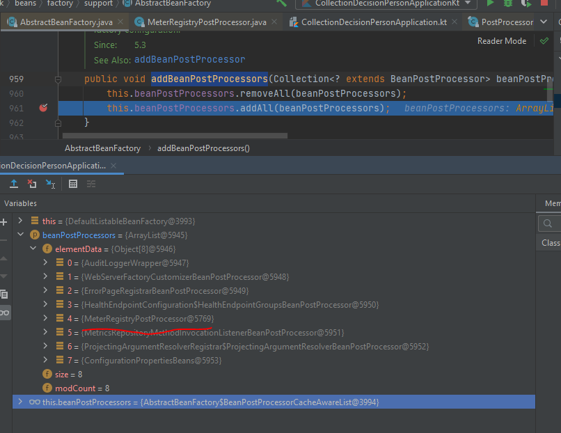Click the 'support' breadcrumb in navigation bar
Viewport: 561px width, 433px height.
tap(98, 3)
